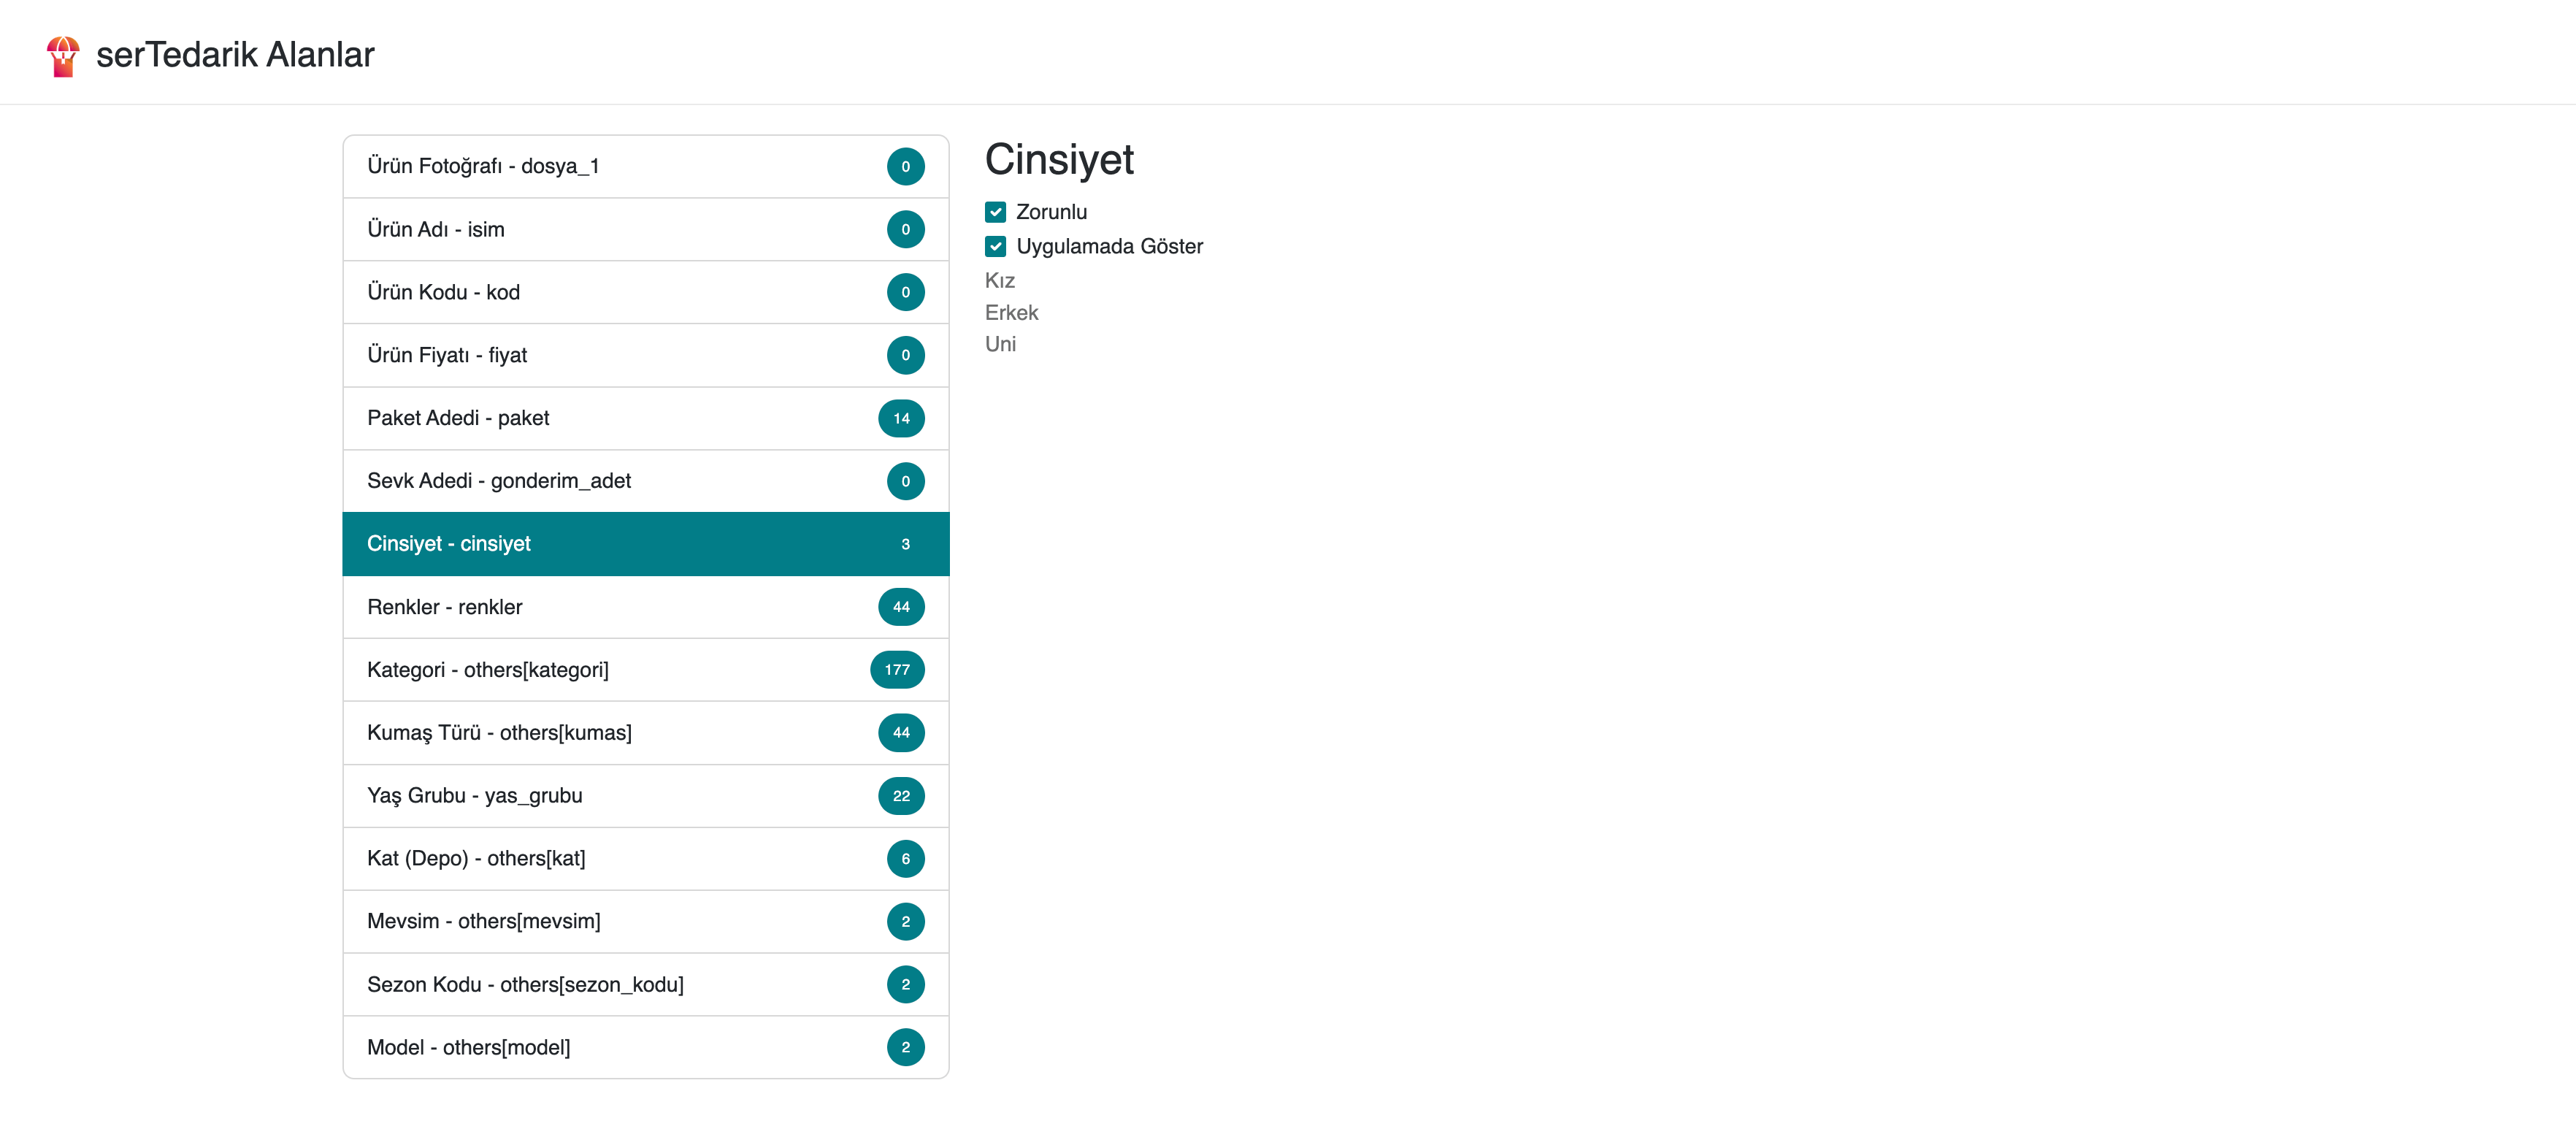Click the serTedarik Alanlar title link
The width and height of the screenshot is (2576, 1148).
[x=235, y=54]
